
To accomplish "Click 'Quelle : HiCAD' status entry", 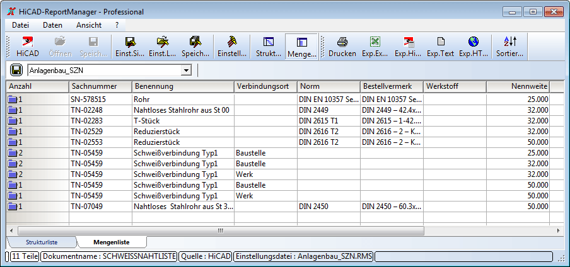I will tap(206, 256).
